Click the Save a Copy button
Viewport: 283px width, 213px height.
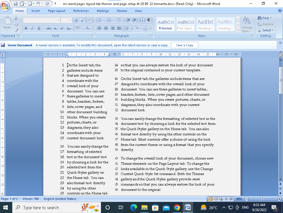(x=185, y=45)
